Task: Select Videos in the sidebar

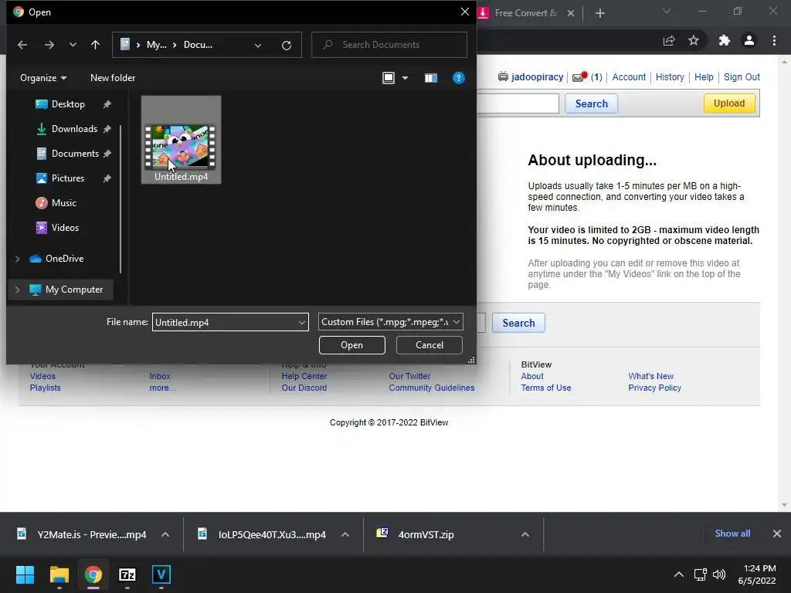Action: coord(65,228)
